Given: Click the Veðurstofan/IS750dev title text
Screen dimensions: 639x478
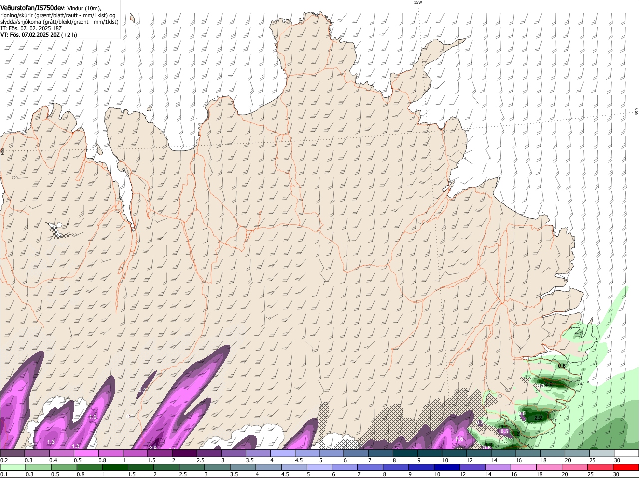Looking at the screenshot, I should click(33, 8).
